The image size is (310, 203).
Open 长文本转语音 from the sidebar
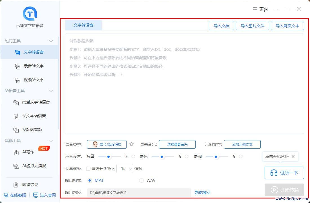16,116
